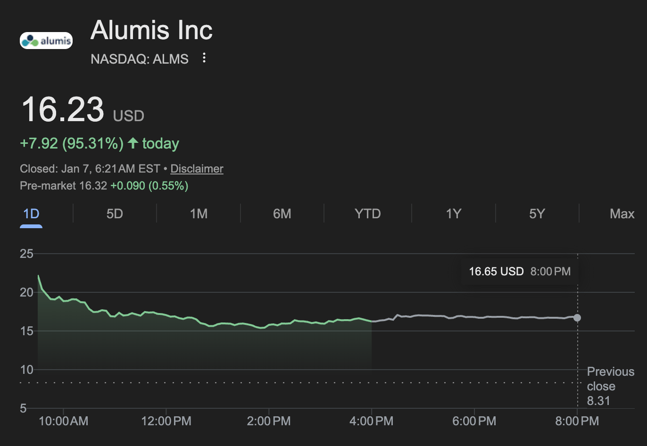Click the Previous close 8.31 label

[x=610, y=386]
